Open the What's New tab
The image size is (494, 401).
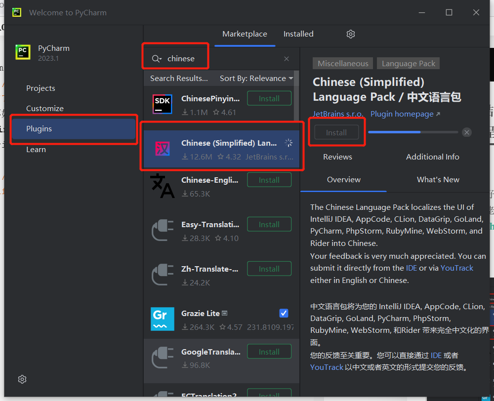(438, 180)
